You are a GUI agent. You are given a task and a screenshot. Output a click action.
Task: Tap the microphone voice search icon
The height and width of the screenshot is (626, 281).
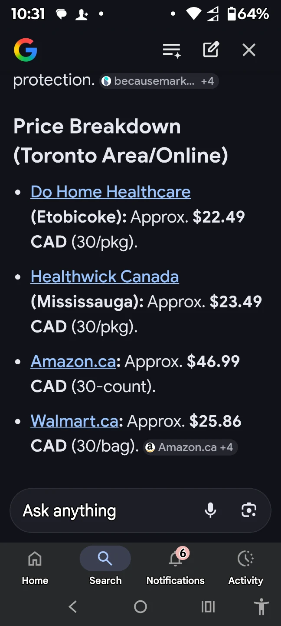(x=210, y=510)
